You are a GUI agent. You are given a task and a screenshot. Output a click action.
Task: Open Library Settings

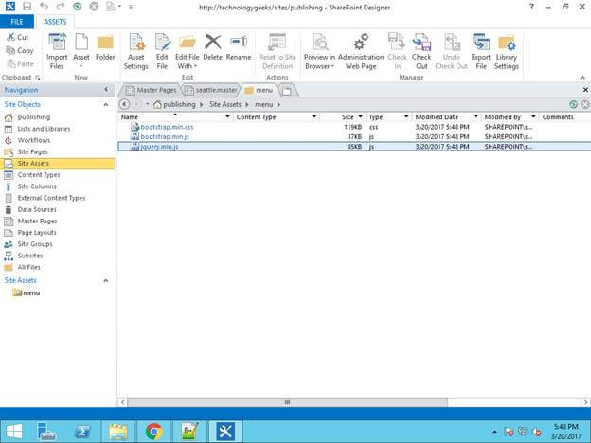click(x=507, y=51)
